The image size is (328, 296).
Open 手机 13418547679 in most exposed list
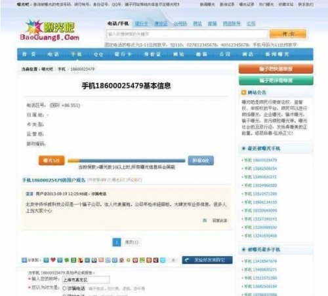260,261
